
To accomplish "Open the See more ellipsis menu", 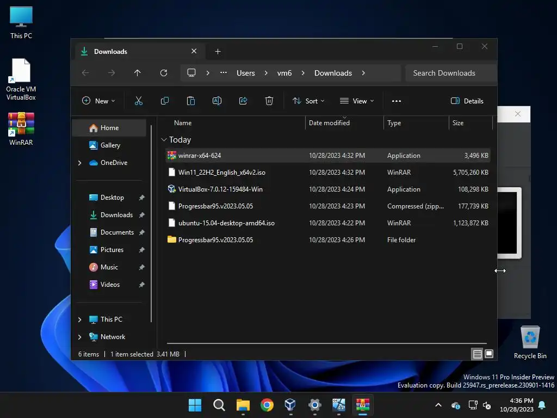I will pos(397,101).
